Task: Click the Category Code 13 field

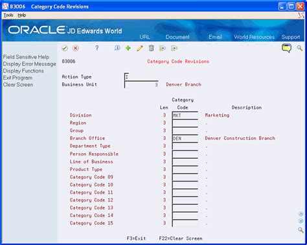Action: 185,207
